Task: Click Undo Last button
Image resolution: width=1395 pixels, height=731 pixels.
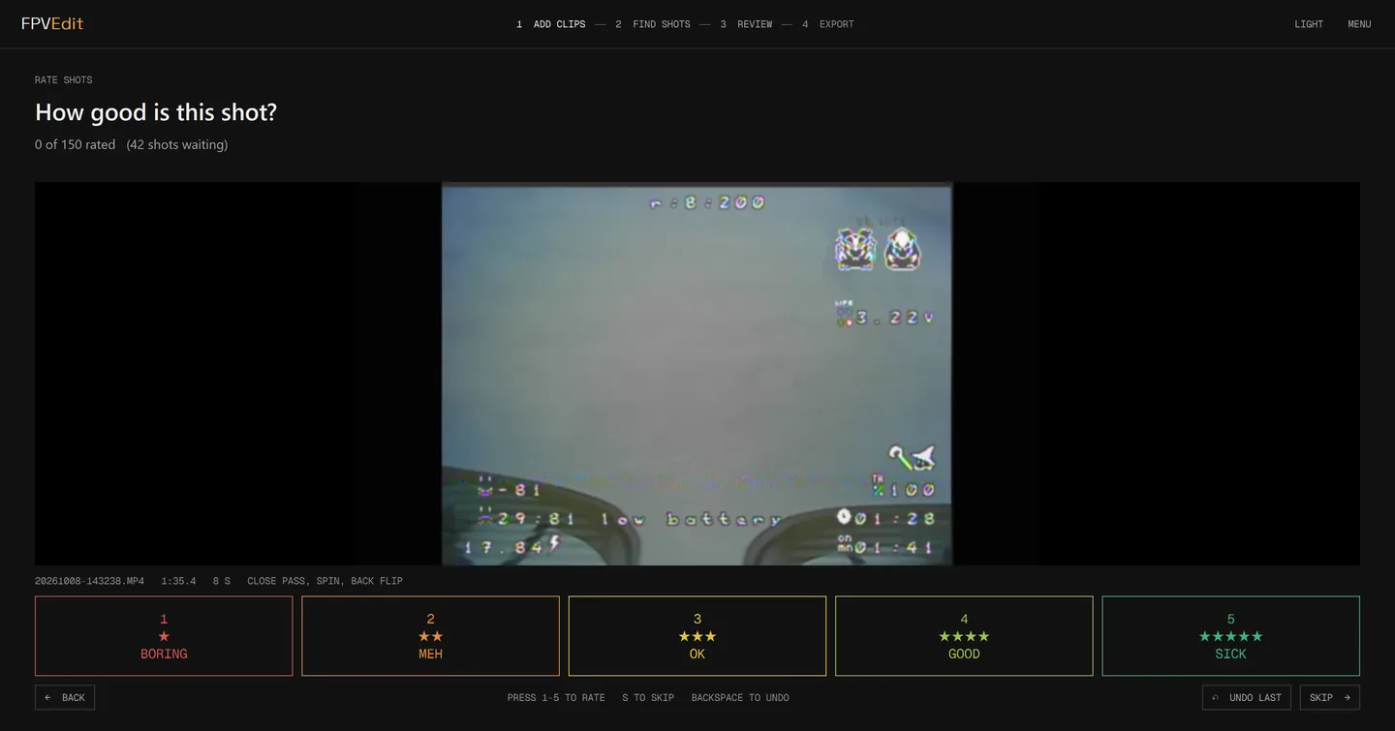Action: tap(1247, 697)
